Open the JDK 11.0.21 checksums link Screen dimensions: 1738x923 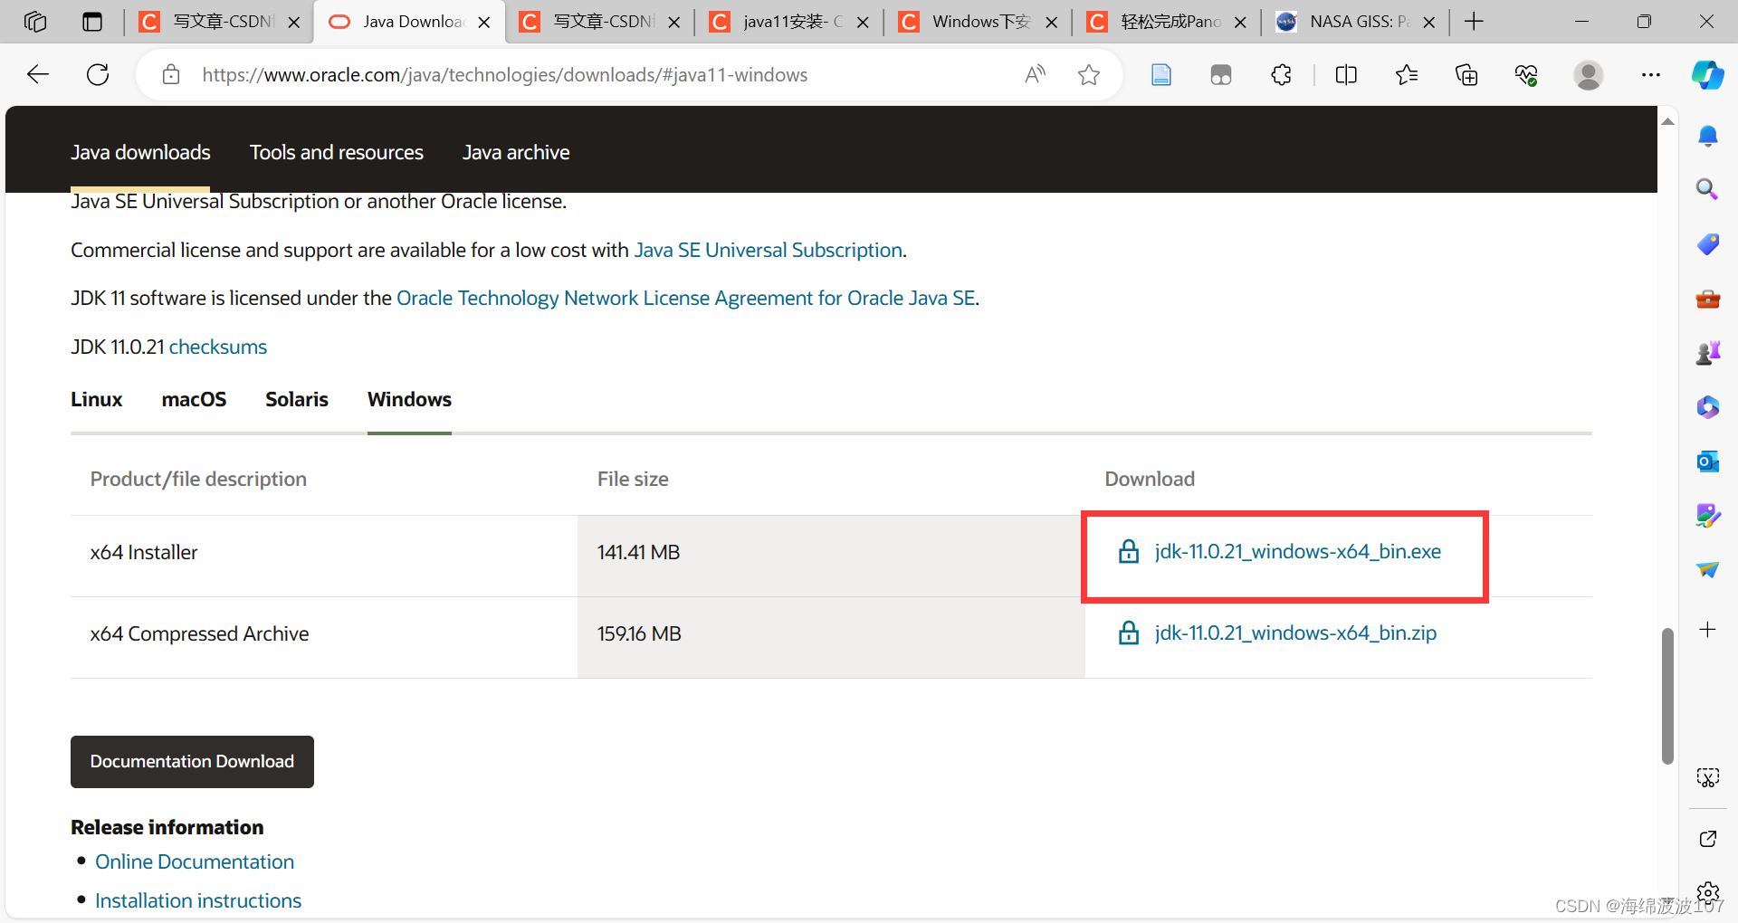click(x=218, y=347)
